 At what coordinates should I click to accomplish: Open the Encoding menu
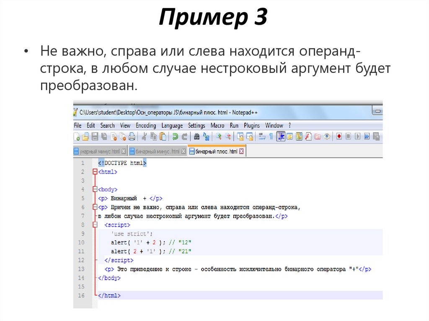145,126
